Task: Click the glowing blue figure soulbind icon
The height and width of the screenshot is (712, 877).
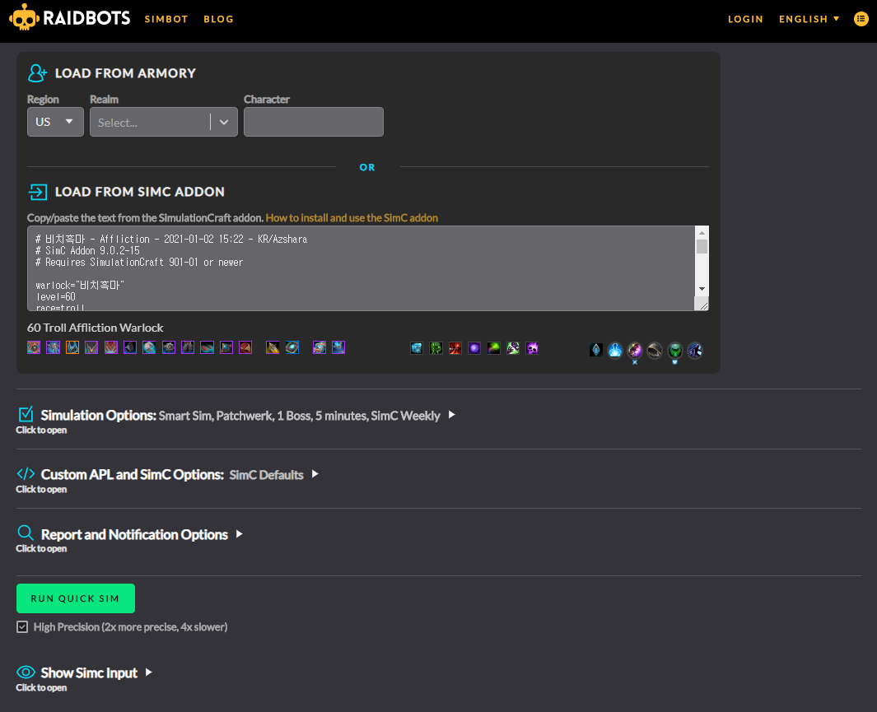Action: [614, 351]
